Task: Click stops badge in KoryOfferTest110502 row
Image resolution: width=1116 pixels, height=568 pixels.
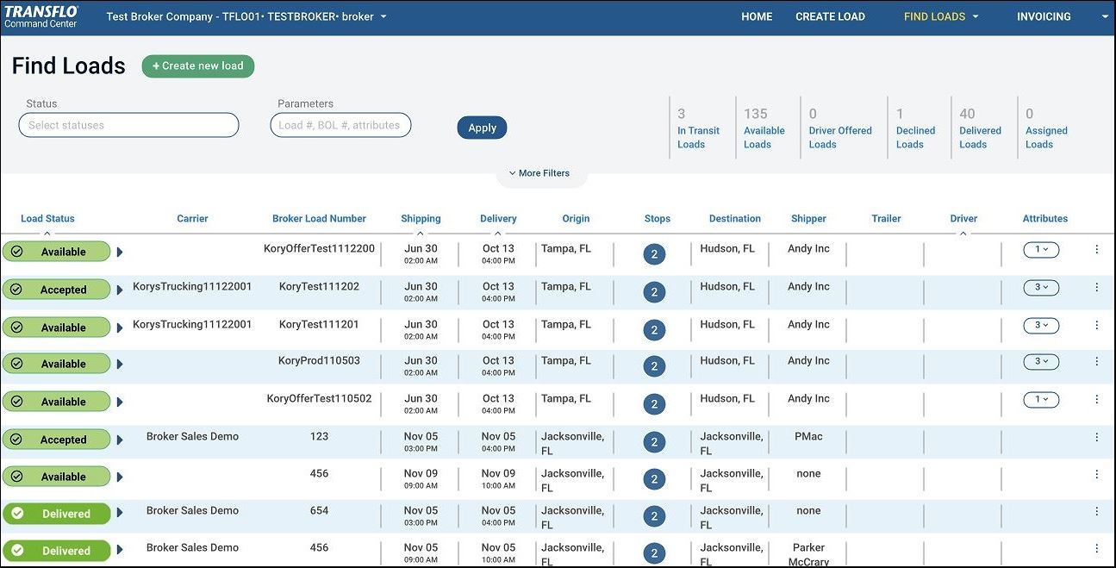Action: click(x=654, y=404)
